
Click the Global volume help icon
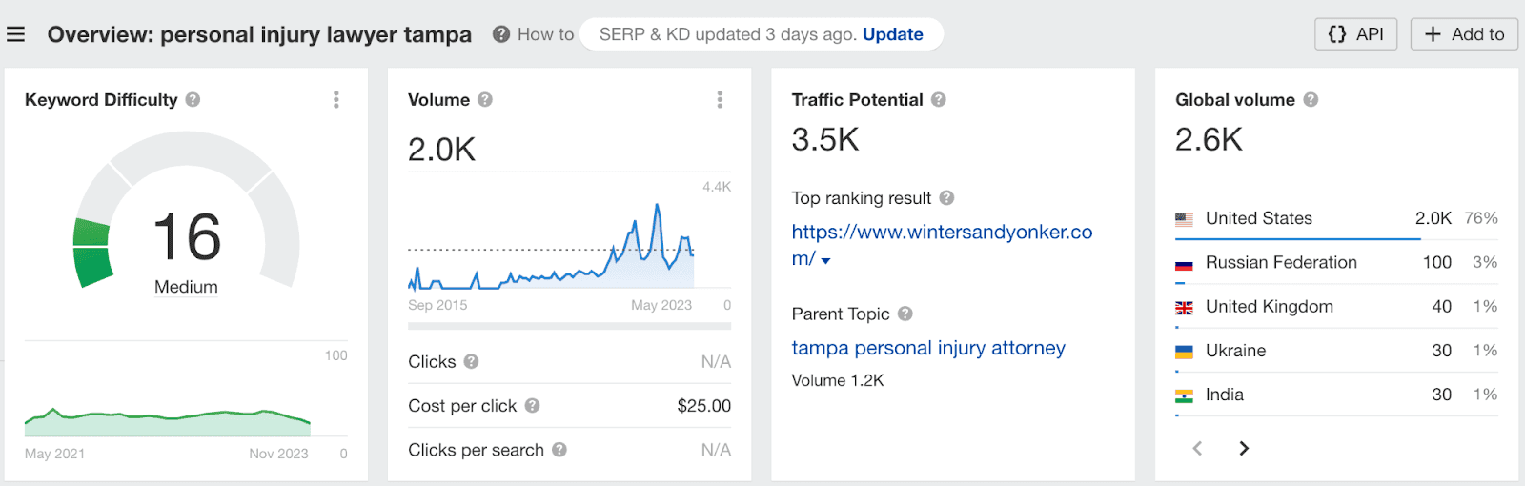[1311, 99]
